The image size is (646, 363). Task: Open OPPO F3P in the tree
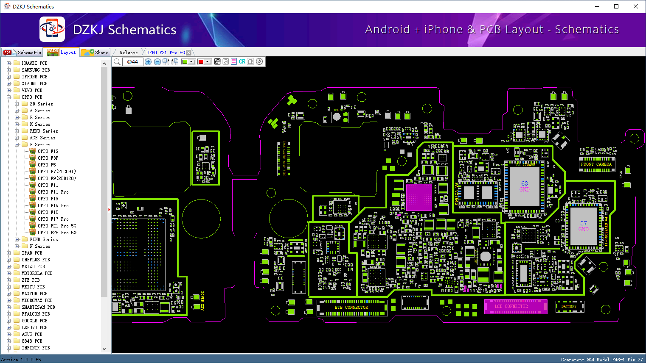click(x=48, y=158)
